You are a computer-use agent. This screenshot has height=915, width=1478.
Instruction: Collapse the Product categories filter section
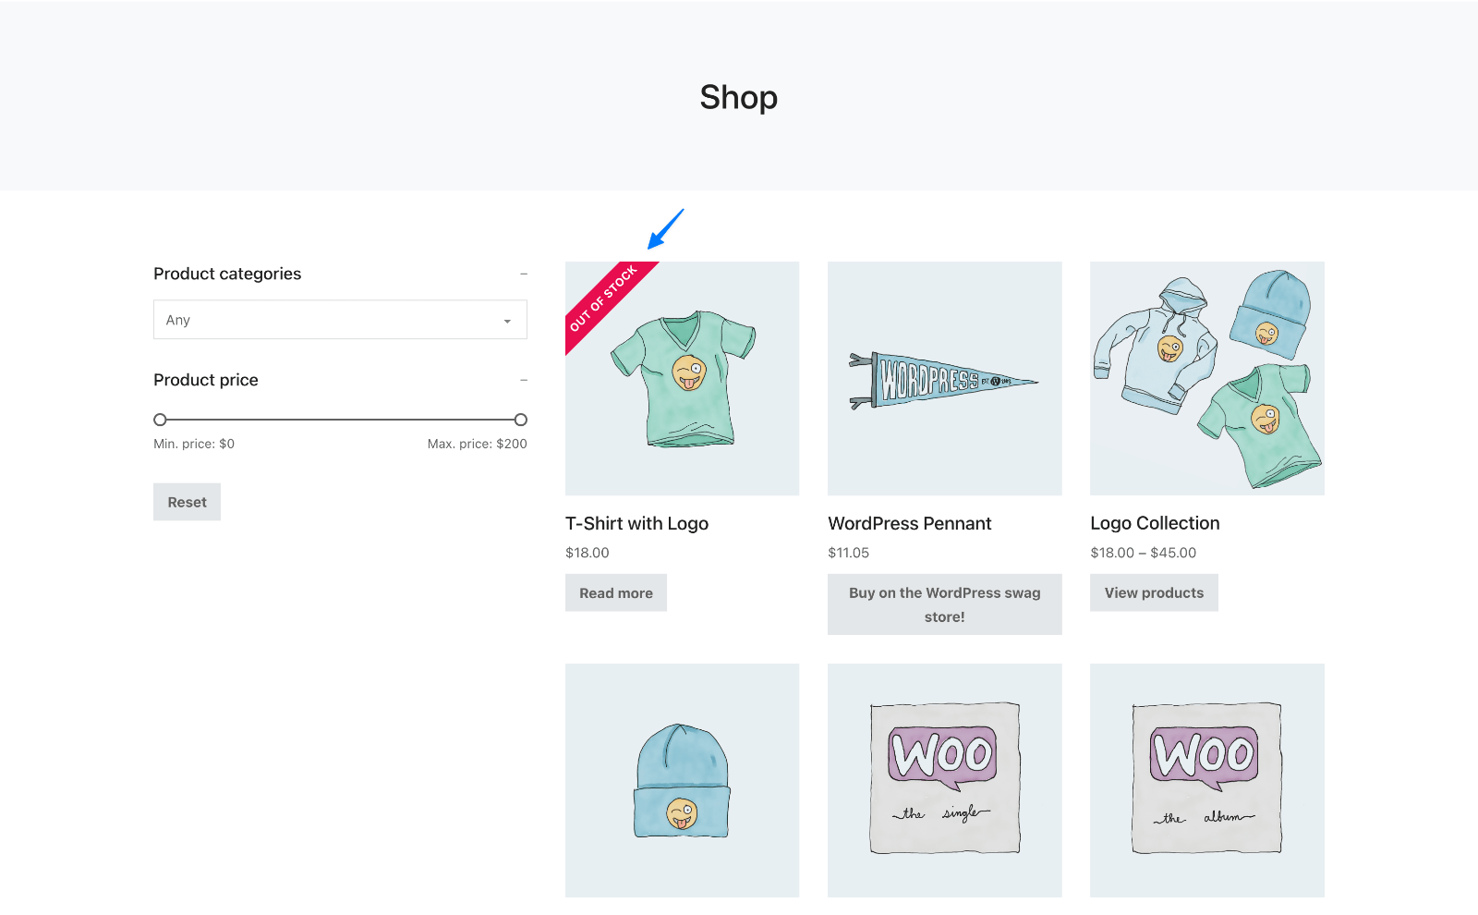point(524,274)
